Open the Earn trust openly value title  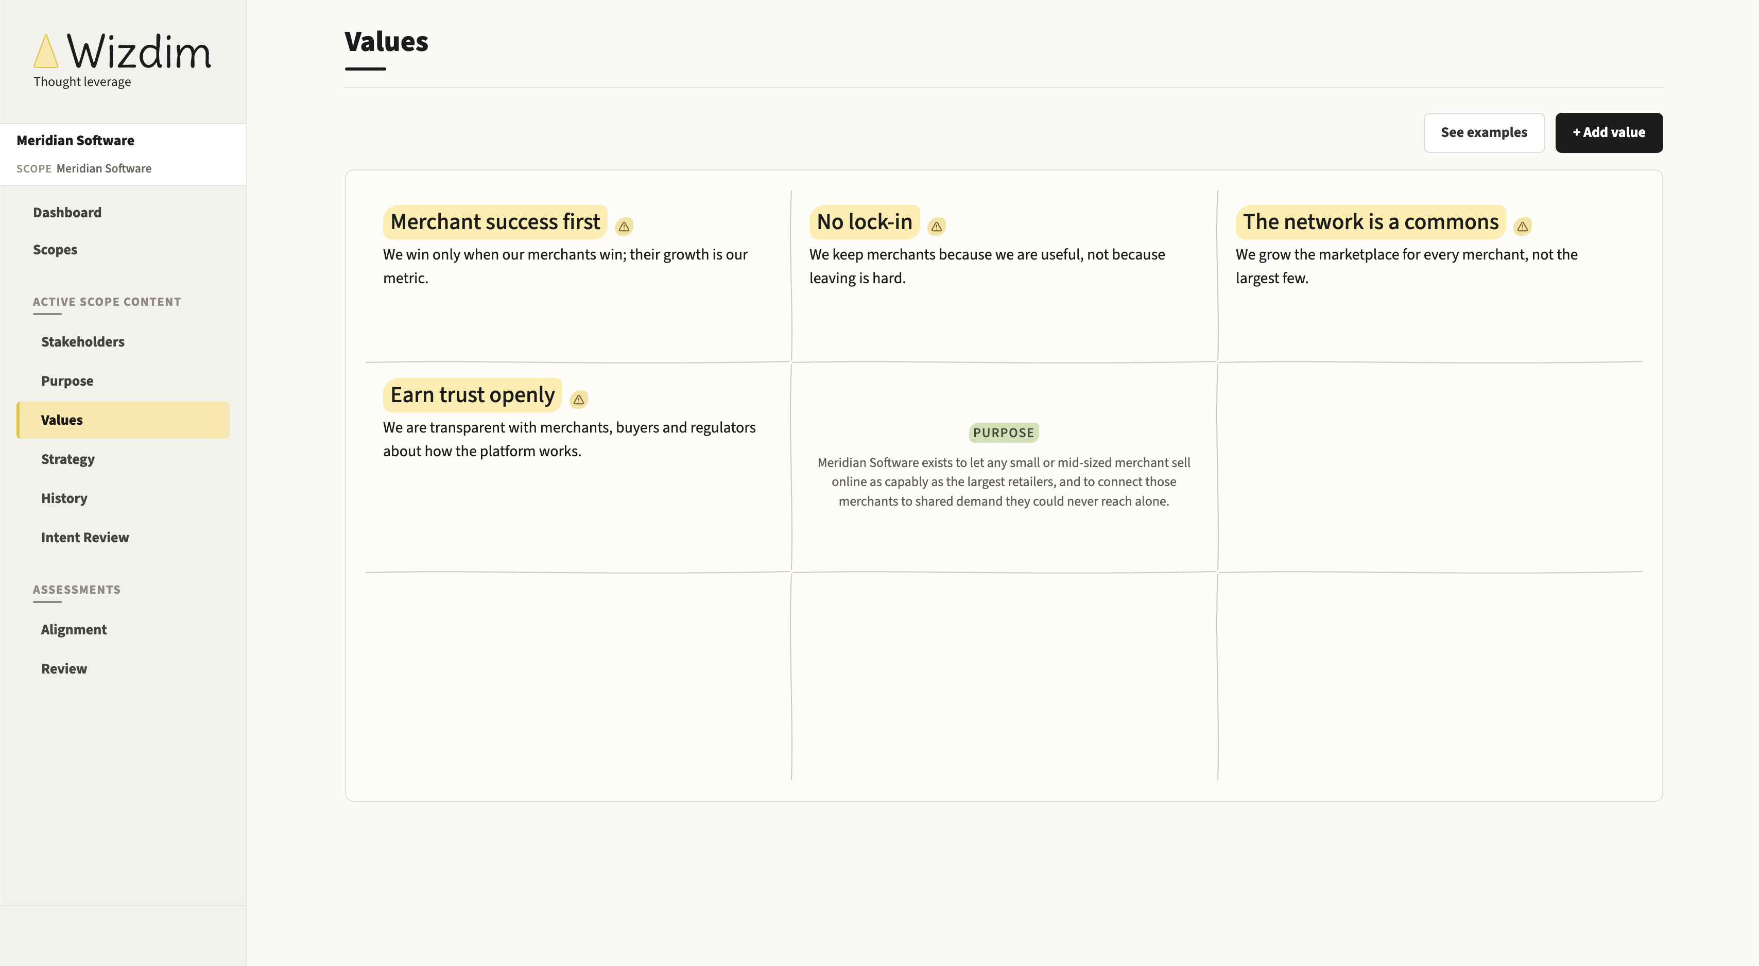point(473,395)
